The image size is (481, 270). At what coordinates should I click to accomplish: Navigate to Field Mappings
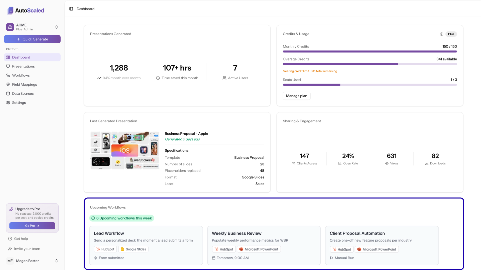pos(32,84)
